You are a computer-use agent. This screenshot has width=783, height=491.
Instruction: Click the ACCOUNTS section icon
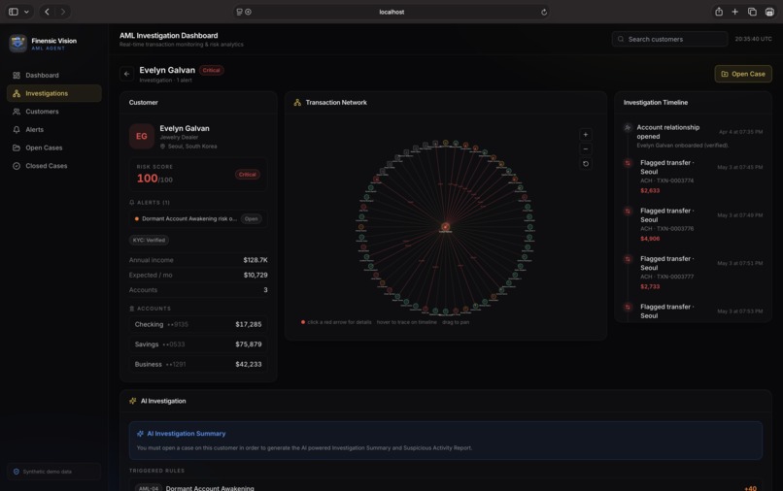coord(132,309)
